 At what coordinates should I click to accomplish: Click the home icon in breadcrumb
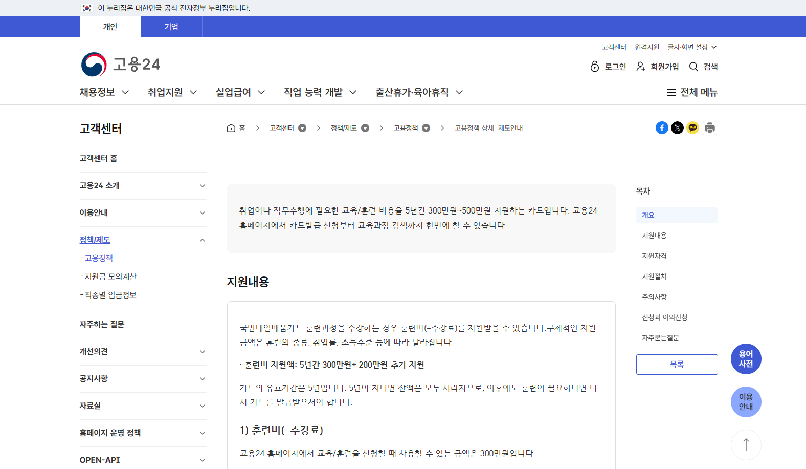pos(231,128)
